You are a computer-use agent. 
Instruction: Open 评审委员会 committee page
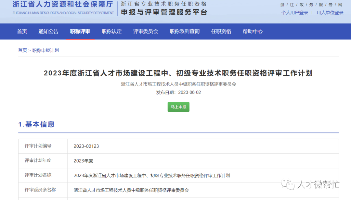point(146,31)
